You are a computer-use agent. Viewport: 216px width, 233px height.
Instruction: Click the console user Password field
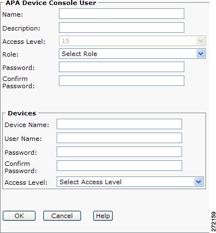coord(122,67)
